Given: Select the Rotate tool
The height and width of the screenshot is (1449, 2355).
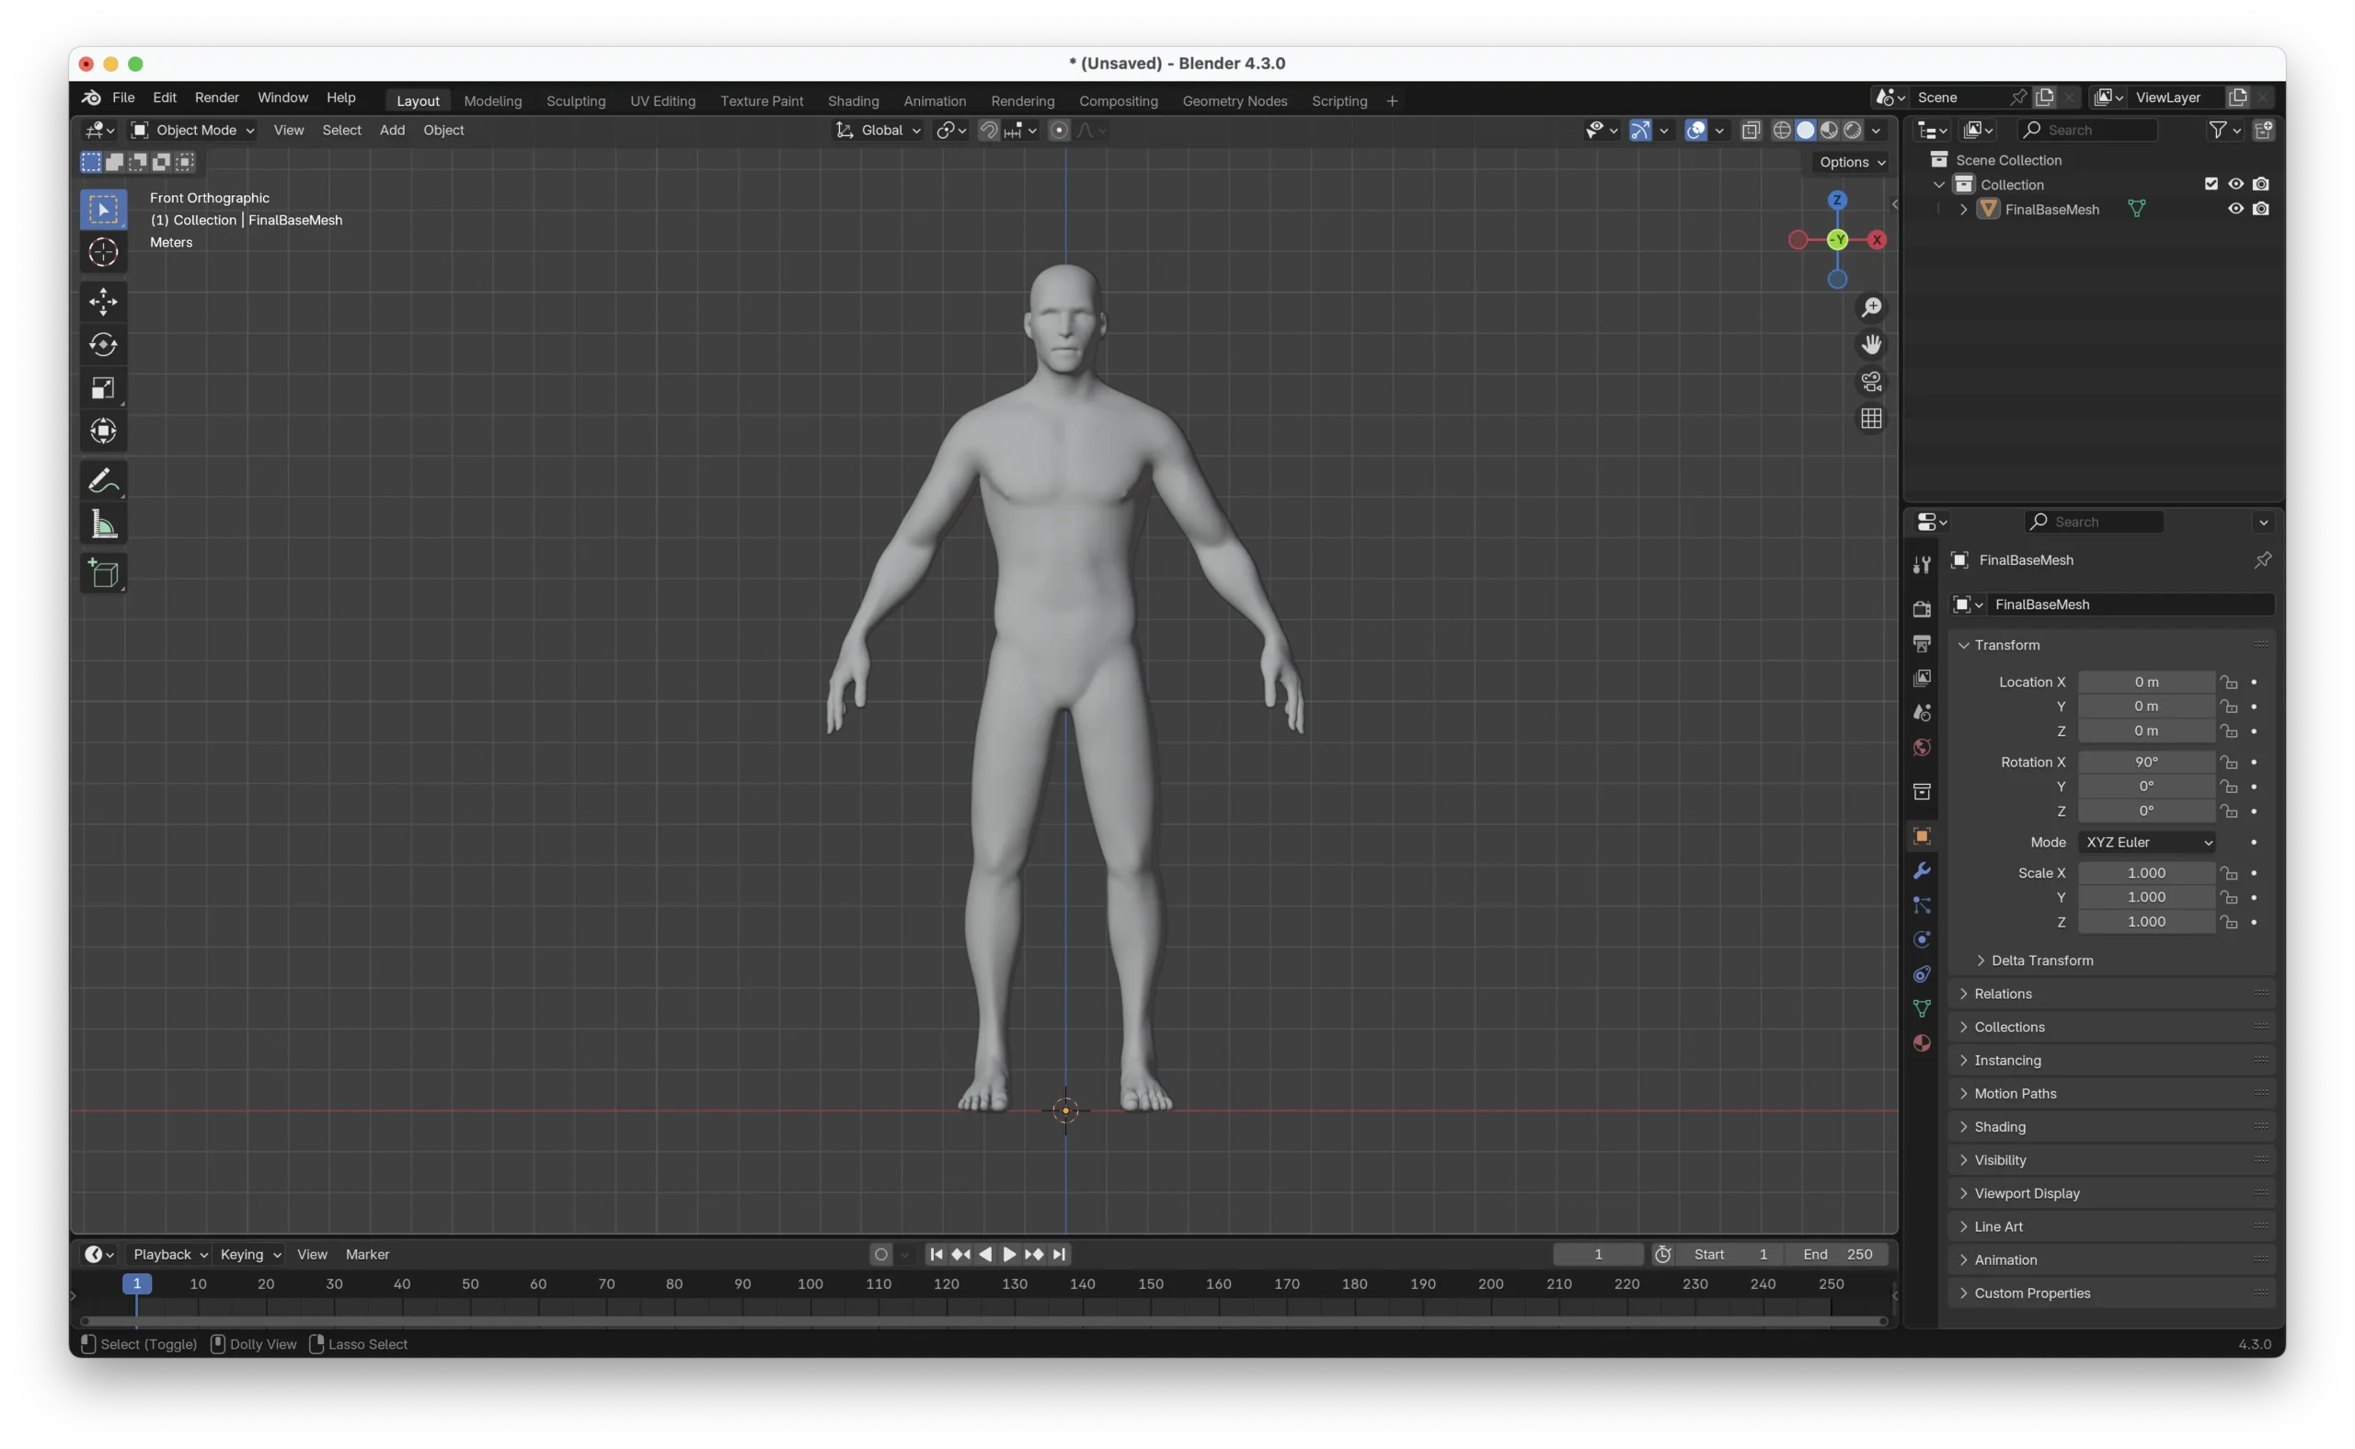Looking at the screenshot, I should click(x=103, y=345).
